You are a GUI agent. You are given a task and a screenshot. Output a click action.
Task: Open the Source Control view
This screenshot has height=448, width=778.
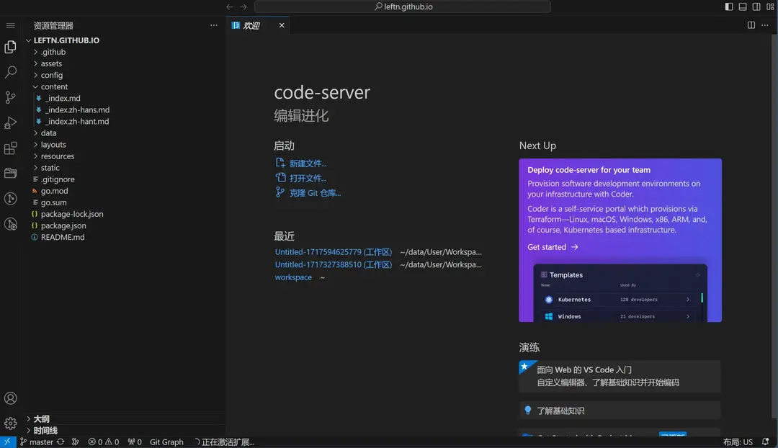pos(11,97)
